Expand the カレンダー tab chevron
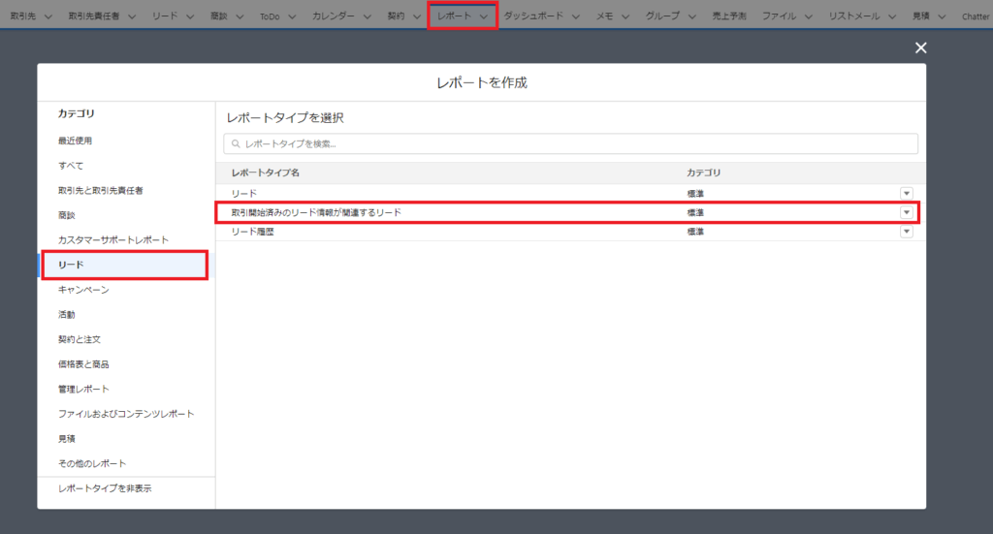993x534 pixels. pyautogui.click(x=367, y=16)
